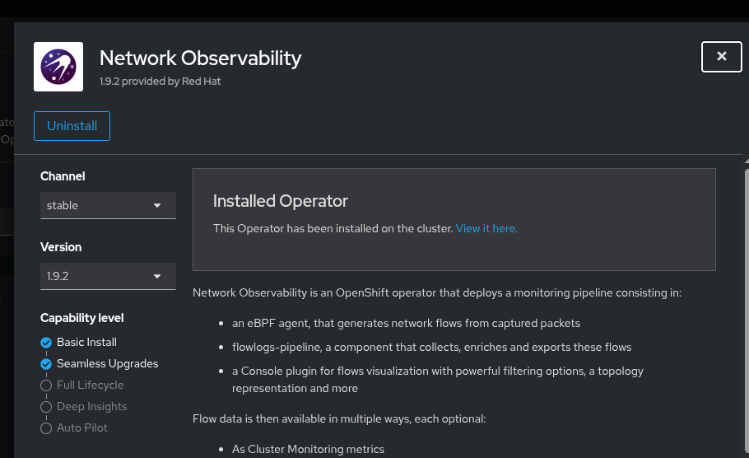
Task: Click the Installed Operator heading
Action: [281, 201]
